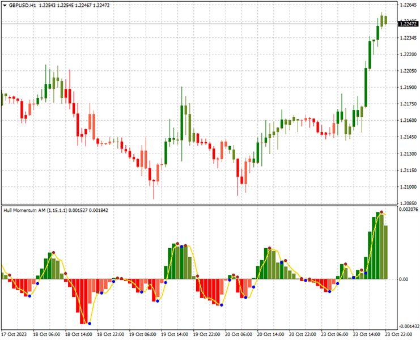Click price axis label 1.21750
Viewport: 420px width, 340px height.
pyautogui.click(x=408, y=104)
